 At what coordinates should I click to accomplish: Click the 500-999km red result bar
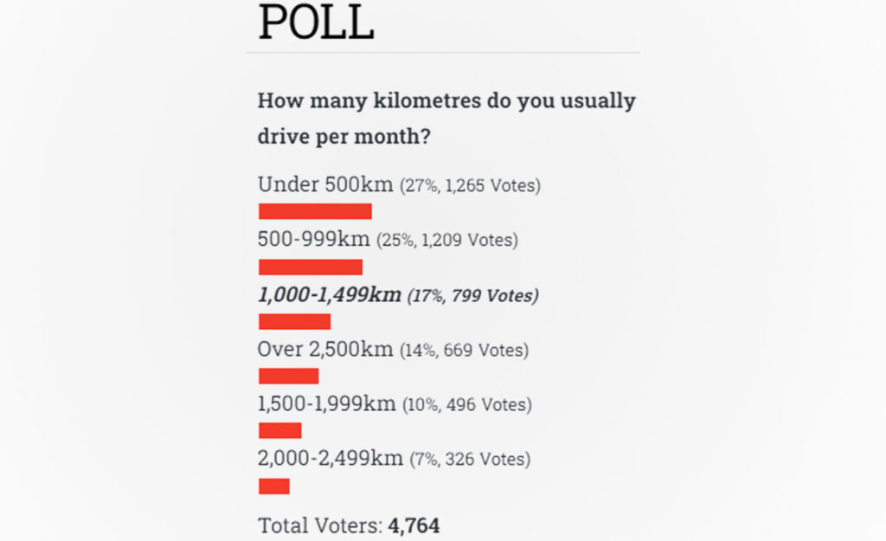pos(311,267)
